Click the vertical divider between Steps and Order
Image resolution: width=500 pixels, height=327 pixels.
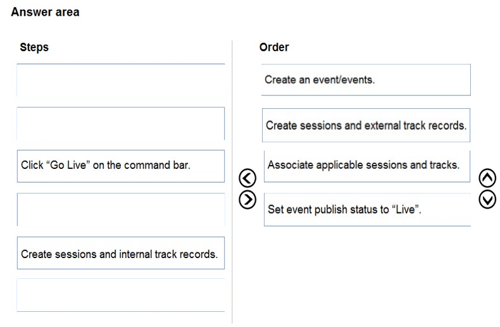[x=232, y=182]
